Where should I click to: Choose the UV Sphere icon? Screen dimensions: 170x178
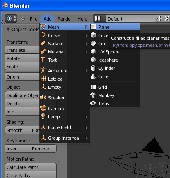coord(93,52)
